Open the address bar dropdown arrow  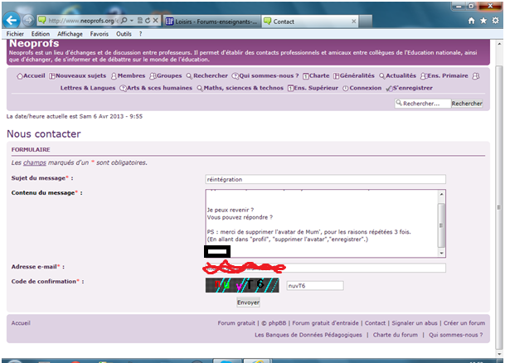132,20
